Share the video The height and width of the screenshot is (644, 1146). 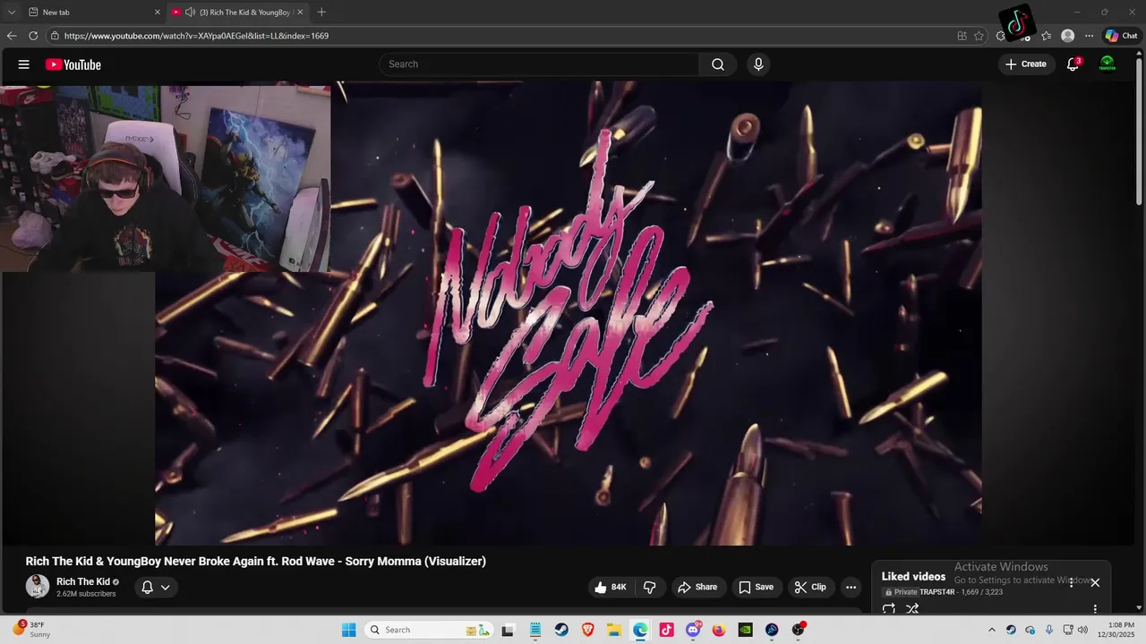pos(697,588)
